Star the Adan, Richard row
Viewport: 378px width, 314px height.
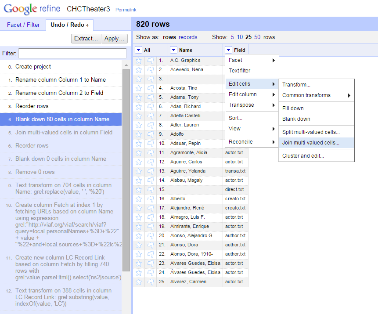139,107
